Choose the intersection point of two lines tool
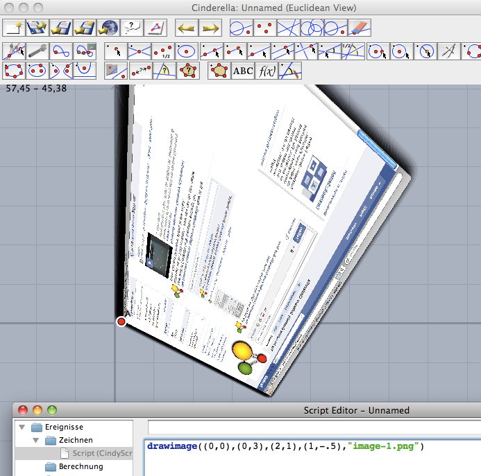The image size is (481, 476). pos(140,51)
